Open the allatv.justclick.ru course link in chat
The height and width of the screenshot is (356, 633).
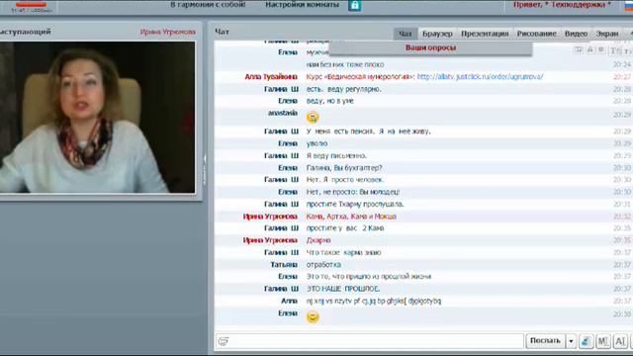click(480, 77)
